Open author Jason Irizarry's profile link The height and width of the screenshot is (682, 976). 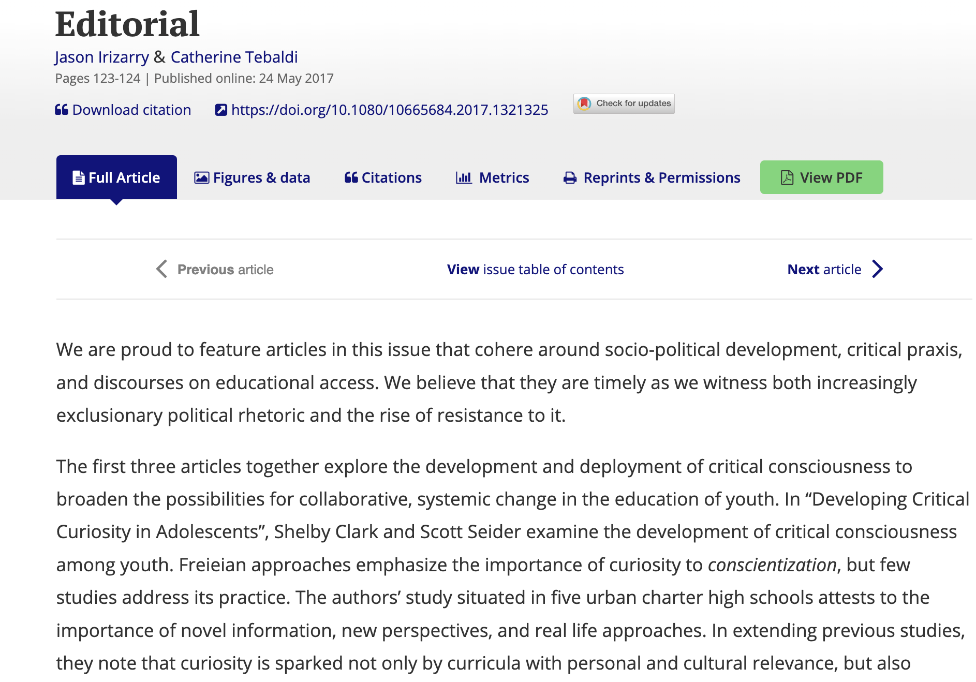[x=102, y=57]
